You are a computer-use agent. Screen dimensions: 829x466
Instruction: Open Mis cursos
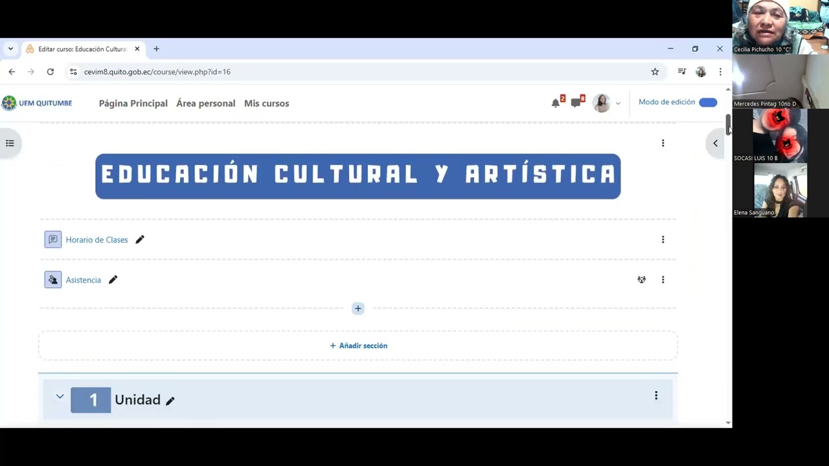tap(266, 103)
